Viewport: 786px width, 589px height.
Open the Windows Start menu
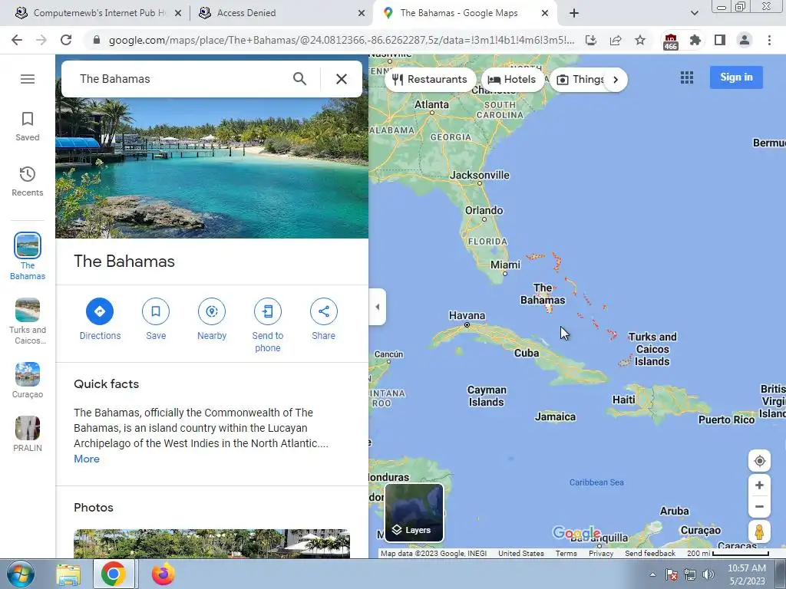tap(21, 574)
